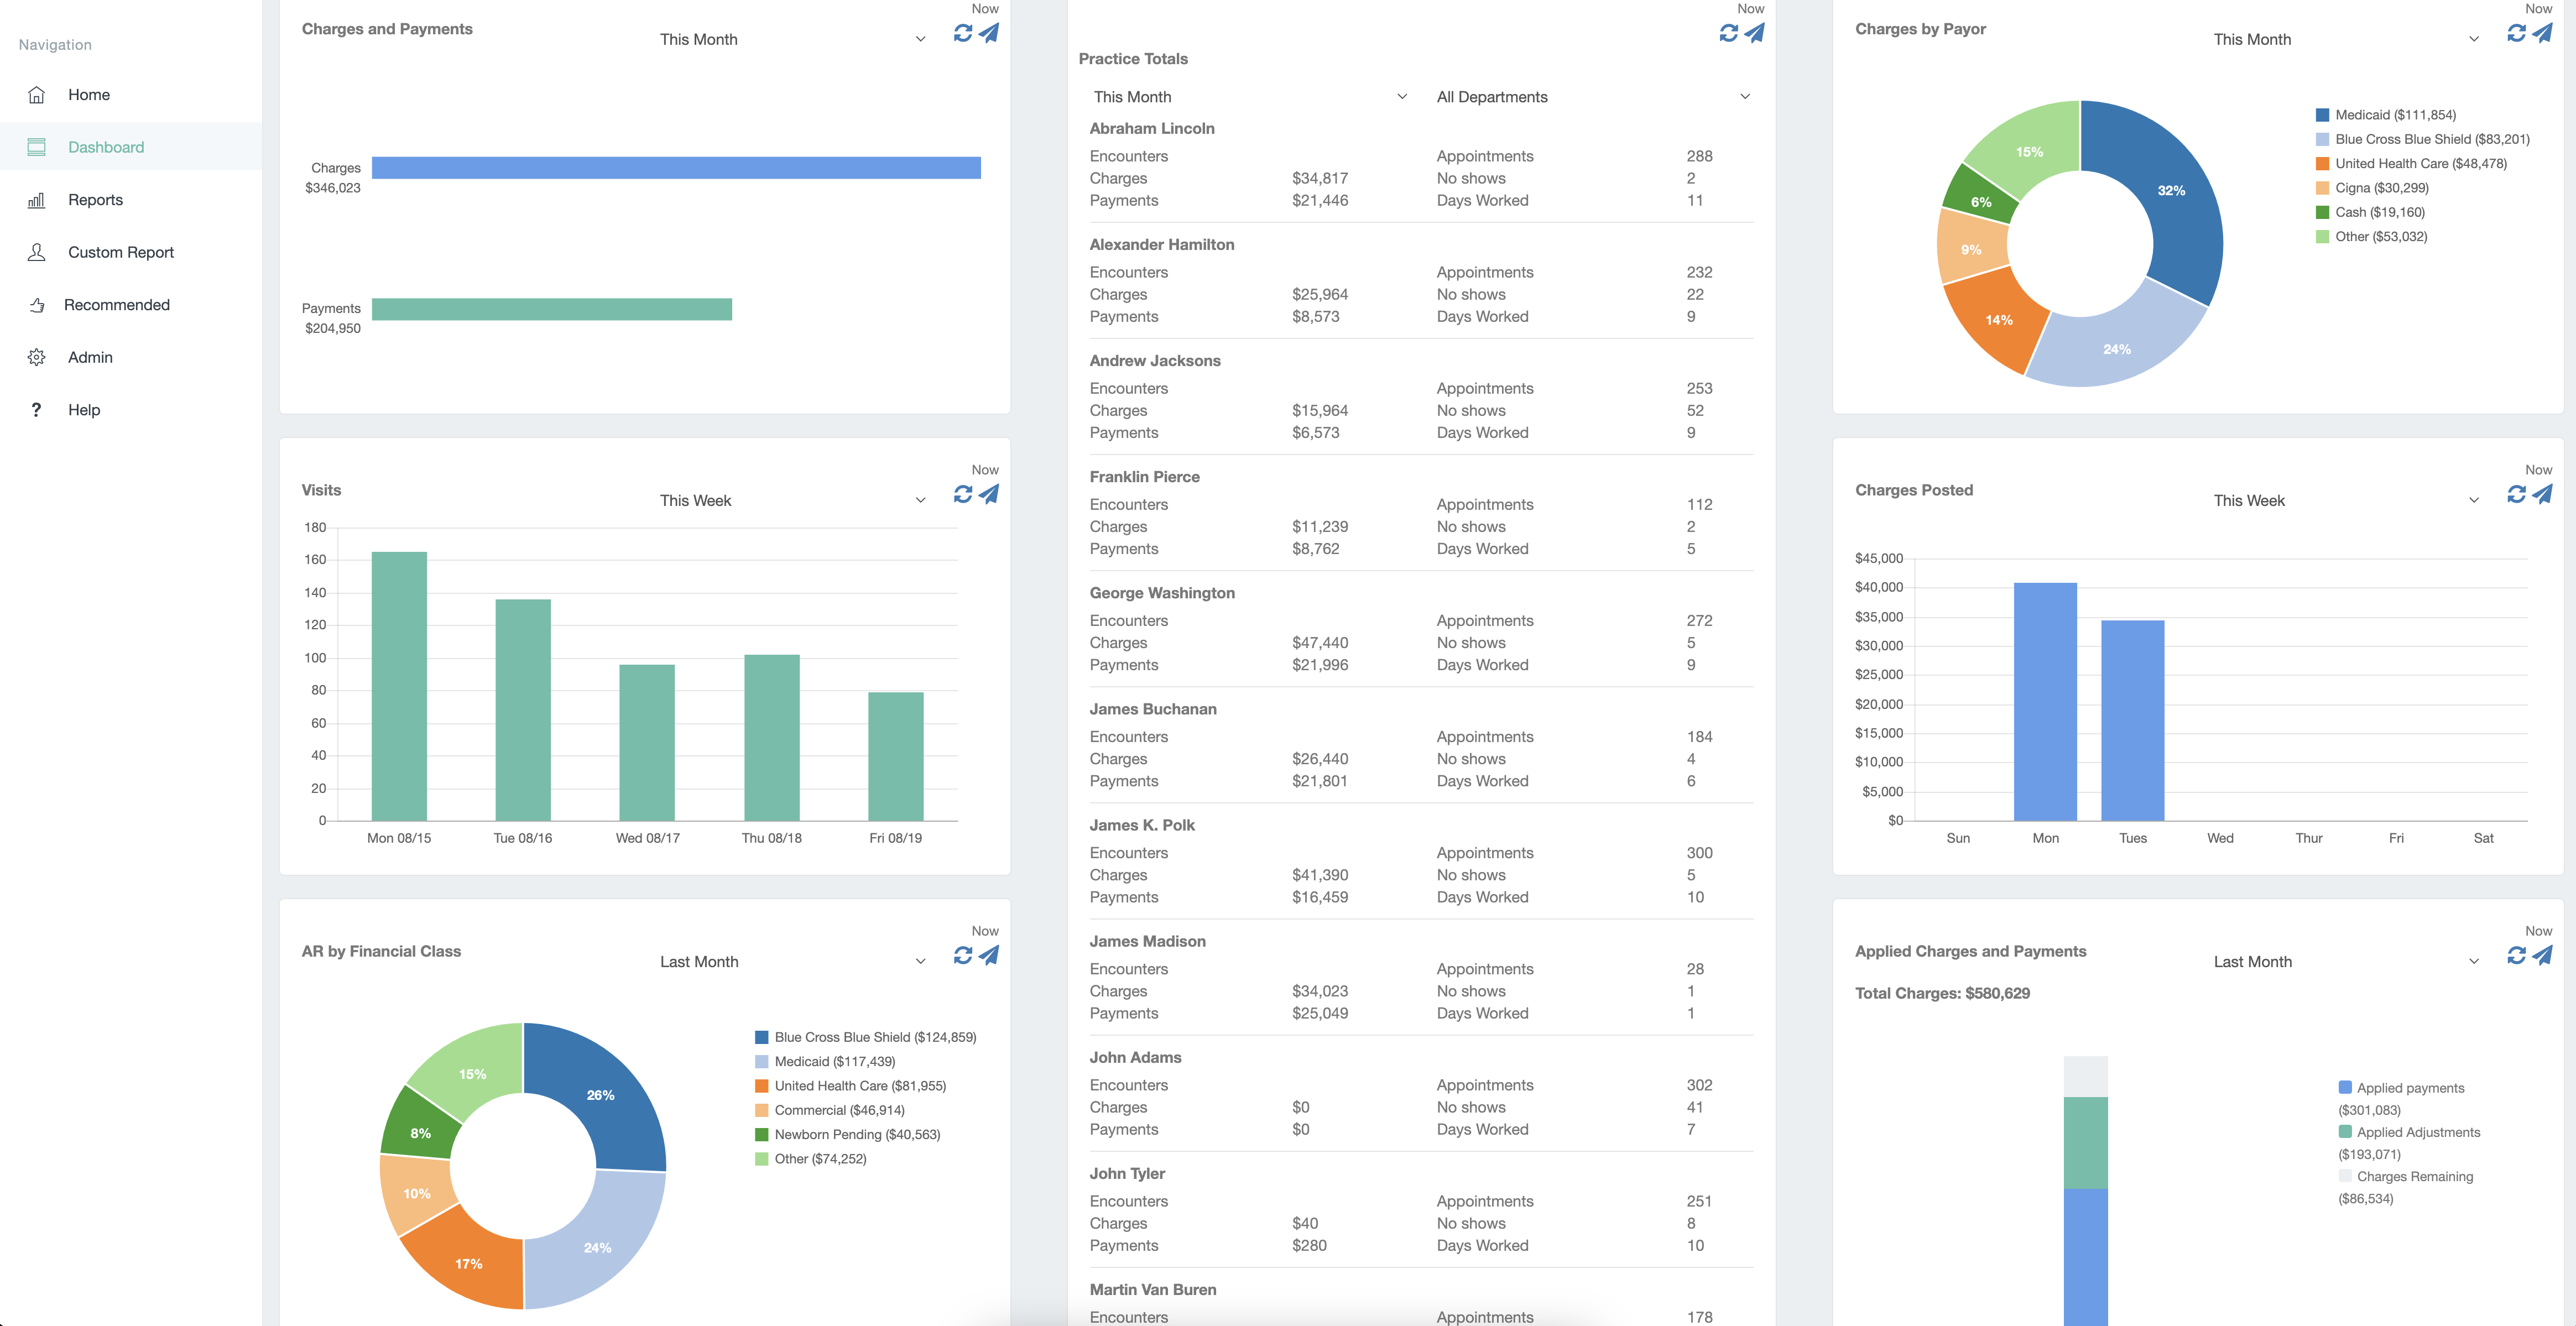Click the Mon 08/15 visits bar

(x=399, y=686)
